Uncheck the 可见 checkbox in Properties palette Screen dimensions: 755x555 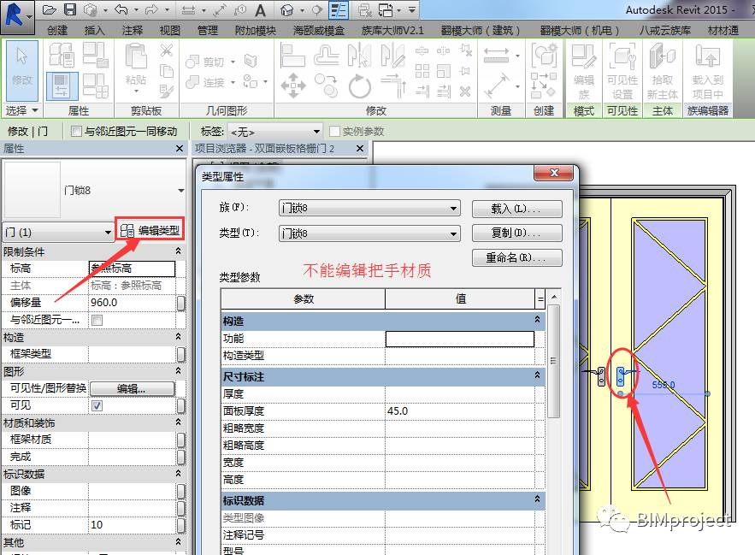97,405
